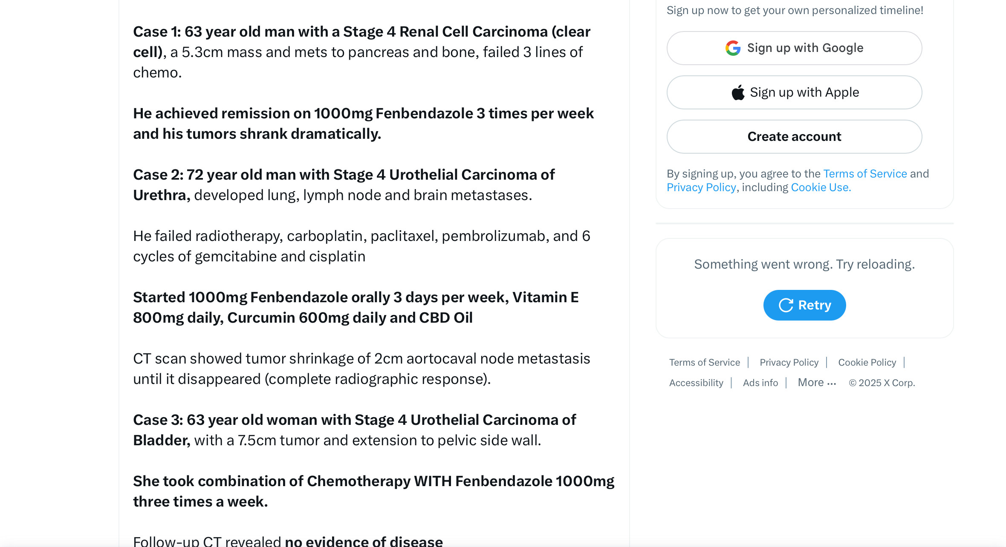
Task: Visit the Cookie Policy footer link
Action: pyautogui.click(x=867, y=362)
